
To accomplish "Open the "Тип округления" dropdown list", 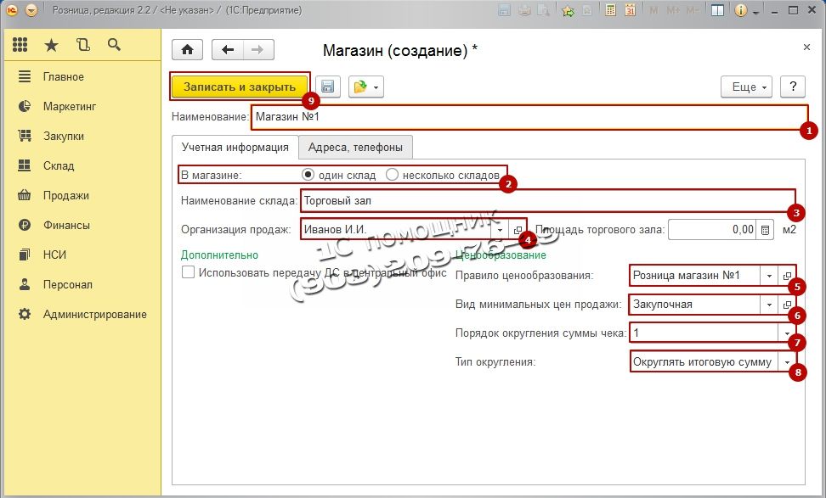I will [x=787, y=362].
